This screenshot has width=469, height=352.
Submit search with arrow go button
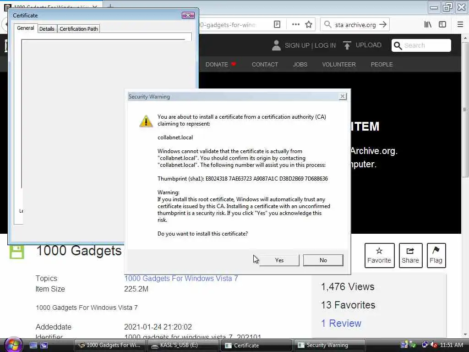[x=383, y=25]
